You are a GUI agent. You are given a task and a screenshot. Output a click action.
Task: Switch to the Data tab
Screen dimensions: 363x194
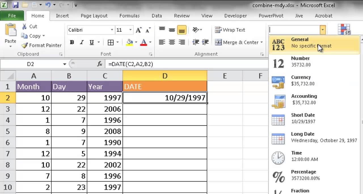pos(157,16)
